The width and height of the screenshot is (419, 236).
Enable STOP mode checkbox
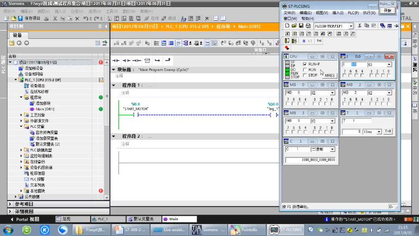(x=305, y=75)
